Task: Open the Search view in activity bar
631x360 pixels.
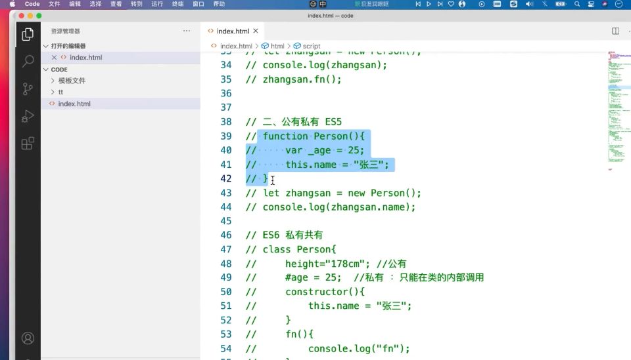Action: 28,61
